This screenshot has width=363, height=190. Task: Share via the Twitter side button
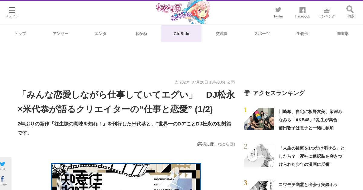[3, 166]
